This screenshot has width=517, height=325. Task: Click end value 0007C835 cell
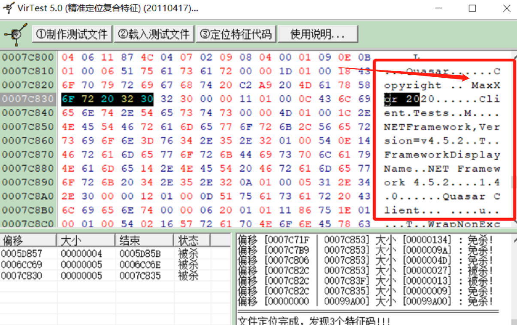pyautogui.click(x=139, y=276)
